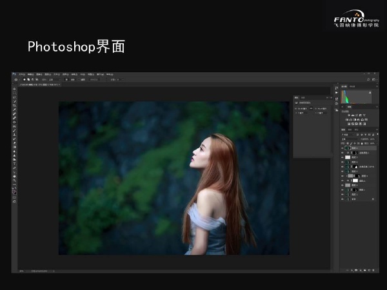Toggle the eye icon of the second layer
This screenshot has width=387, height=290.
coord(342,153)
